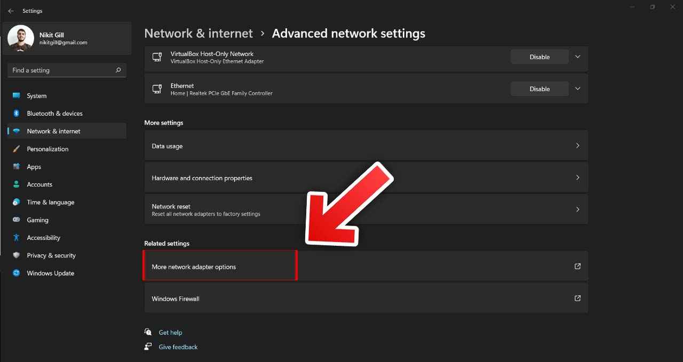Open Network reset via its right chevron
683x362 pixels.
pos(577,210)
